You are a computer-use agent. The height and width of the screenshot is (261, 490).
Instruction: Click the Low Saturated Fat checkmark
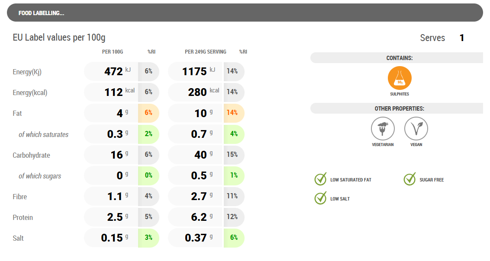[x=320, y=179]
